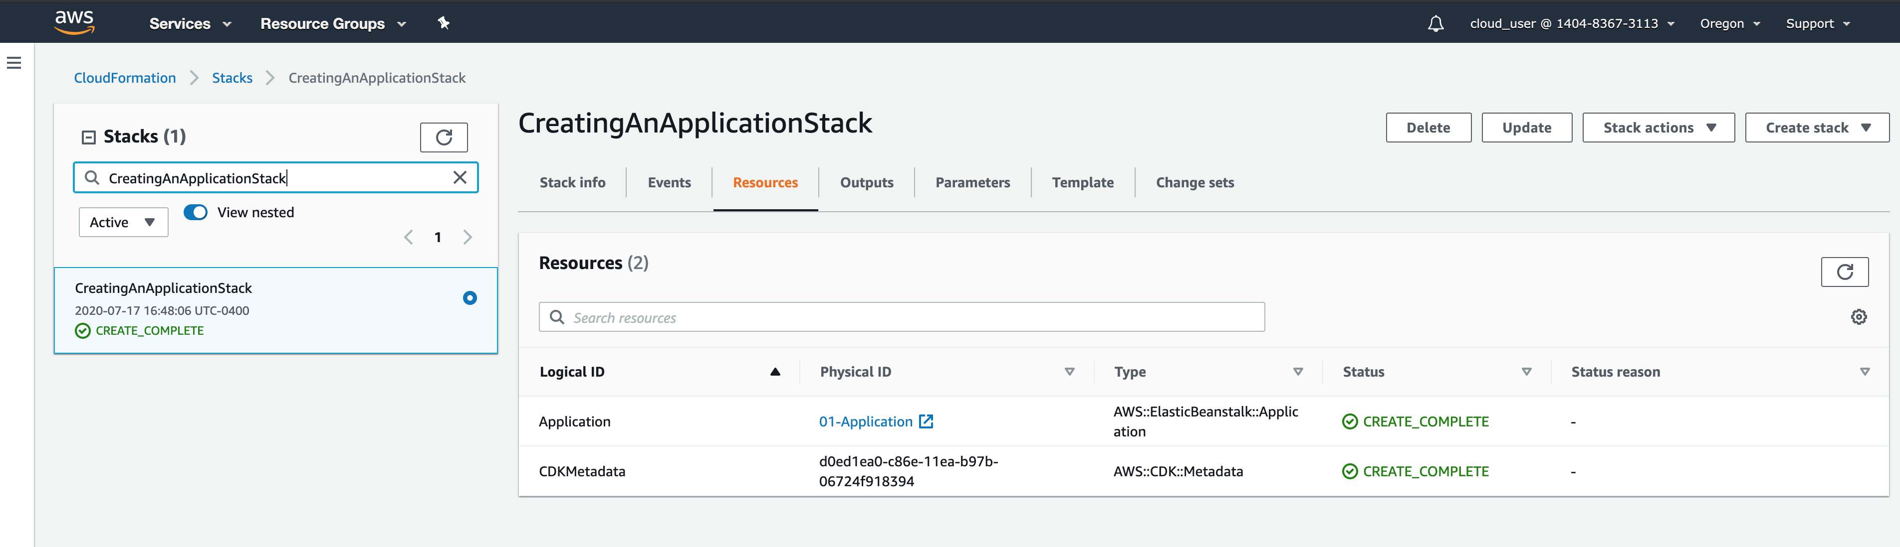Click the Delete stack button
The image size is (1900, 547).
1427,128
